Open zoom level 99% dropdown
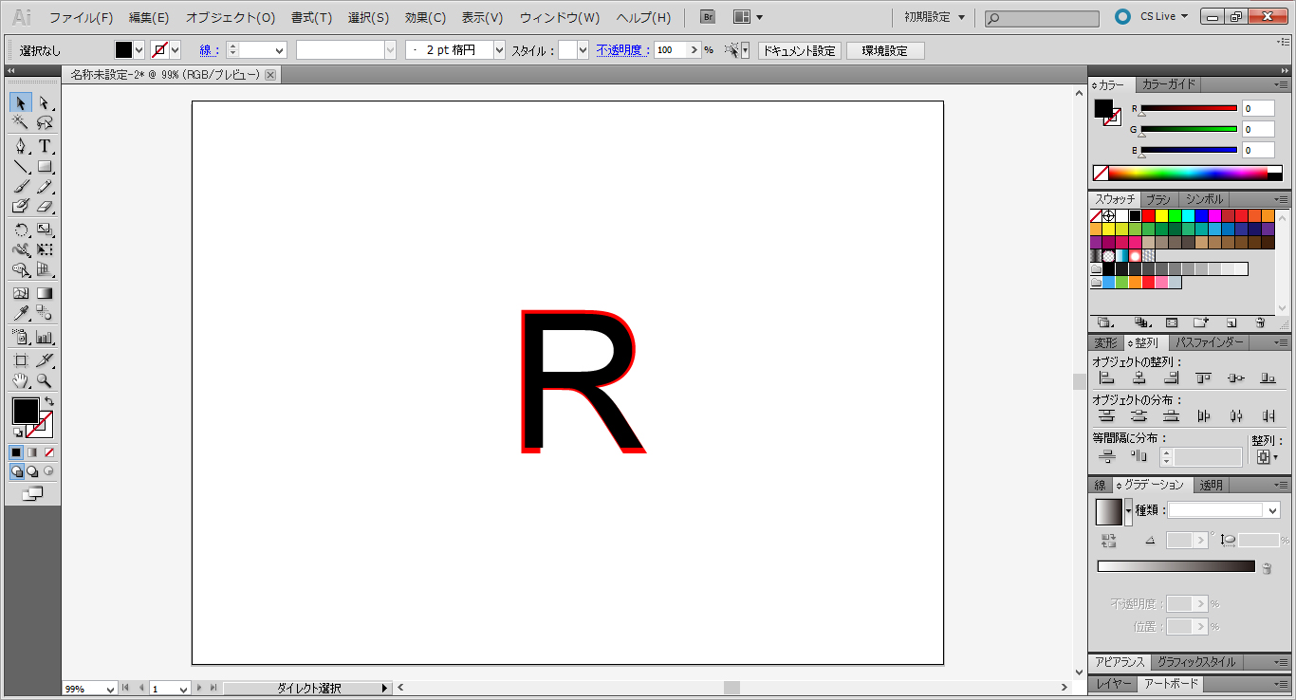The height and width of the screenshot is (700, 1296). 111,689
